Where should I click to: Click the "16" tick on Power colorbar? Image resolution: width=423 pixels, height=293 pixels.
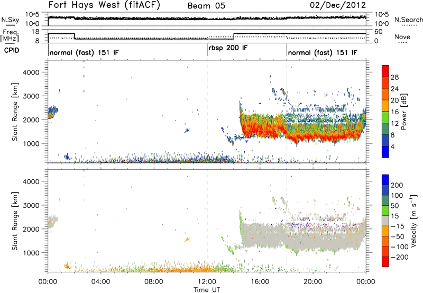pyautogui.click(x=394, y=112)
